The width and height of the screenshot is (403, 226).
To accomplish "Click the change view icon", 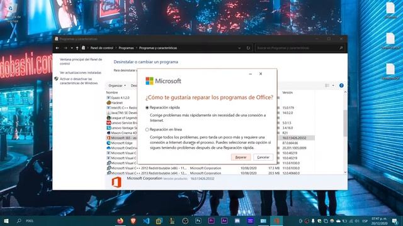I will pyautogui.click(x=327, y=85).
